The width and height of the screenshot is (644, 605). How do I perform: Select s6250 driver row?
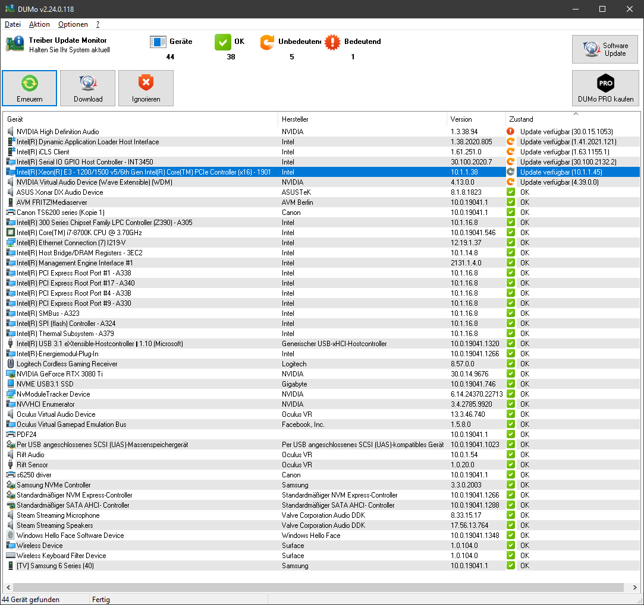322,474
